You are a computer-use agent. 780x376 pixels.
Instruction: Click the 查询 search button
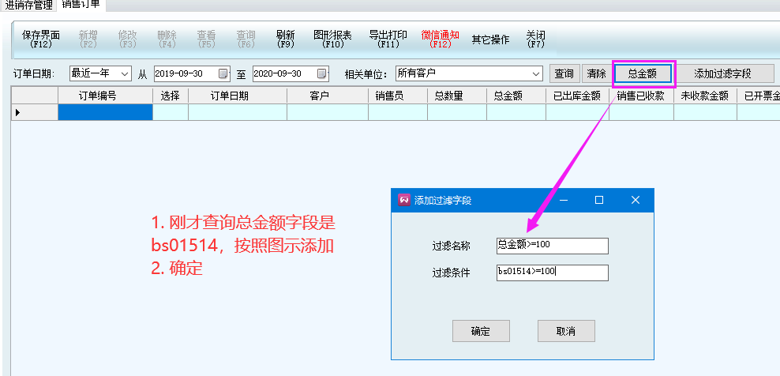564,73
